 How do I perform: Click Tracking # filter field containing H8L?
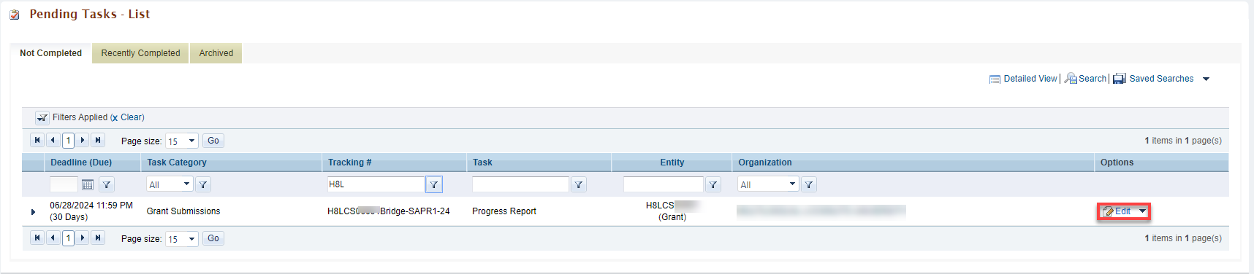pyautogui.click(x=376, y=184)
